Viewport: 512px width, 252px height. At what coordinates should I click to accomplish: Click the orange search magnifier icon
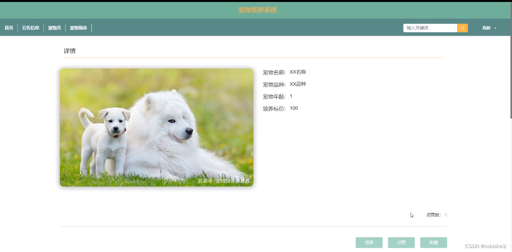pos(462,28)
